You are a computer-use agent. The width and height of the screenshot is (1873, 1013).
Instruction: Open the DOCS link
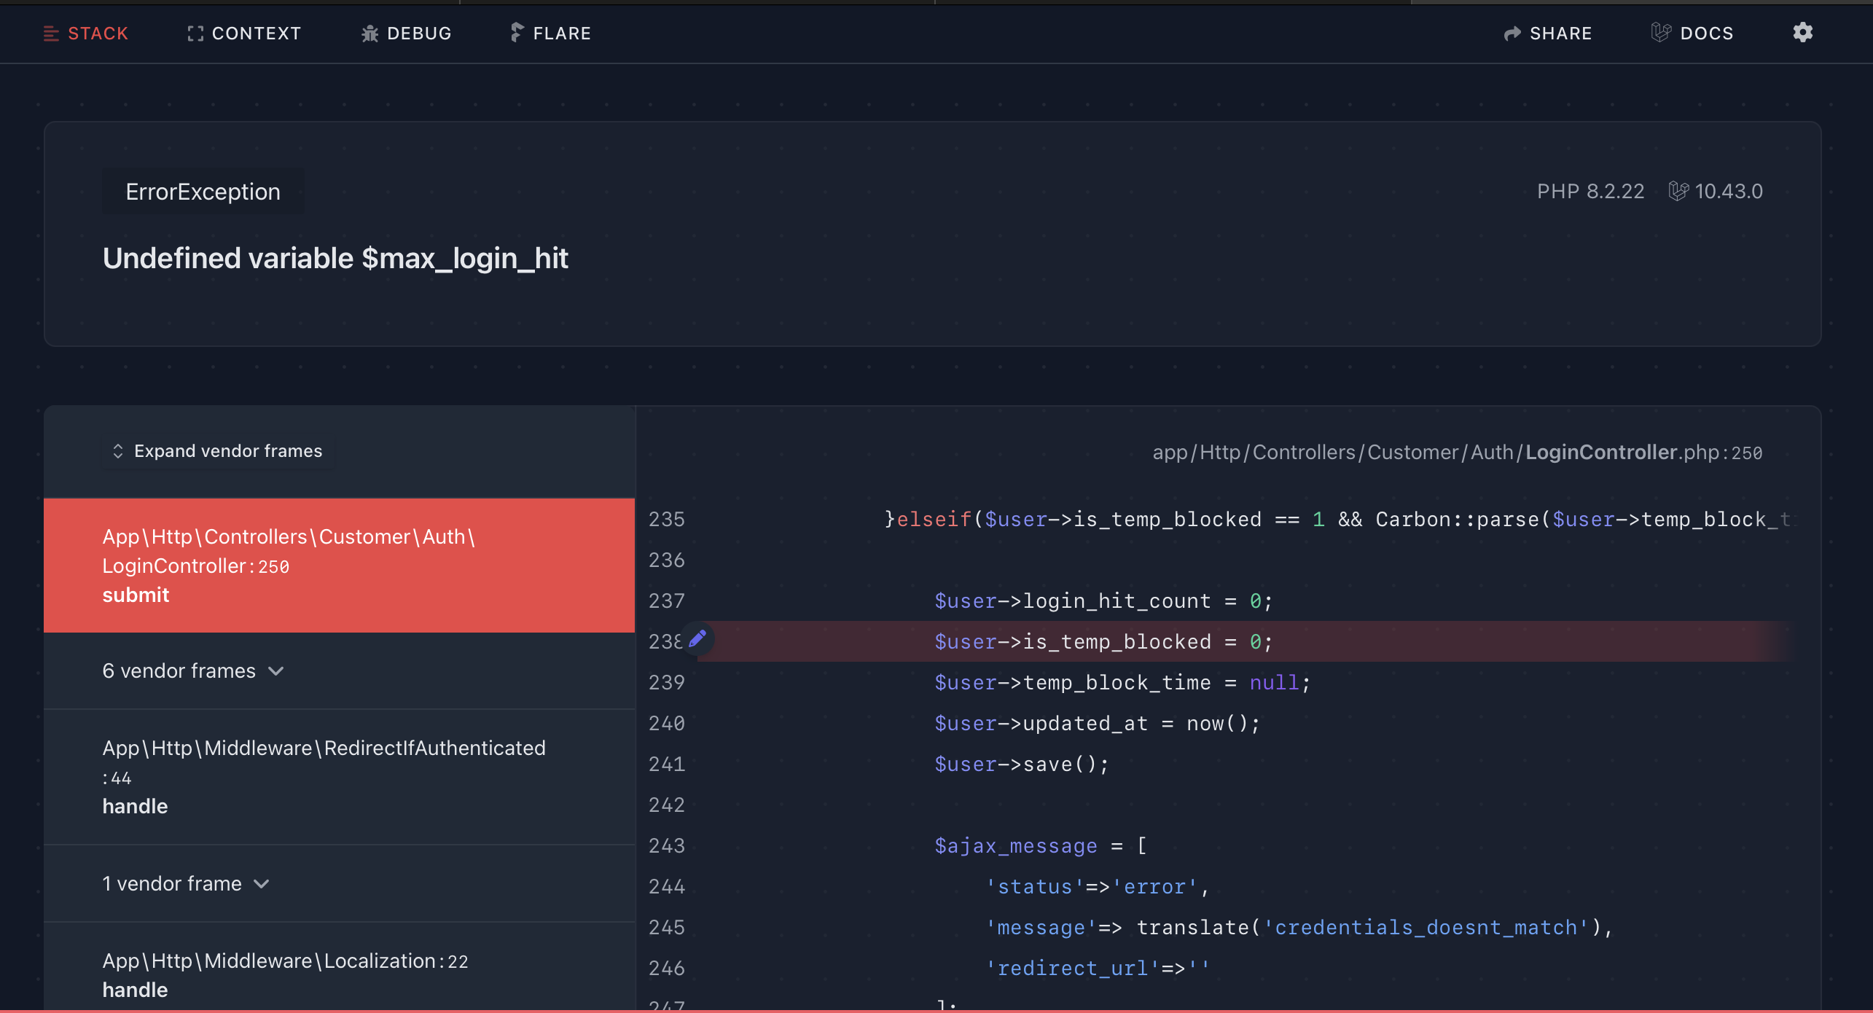pyautogui.click(x=1692, y=34)
